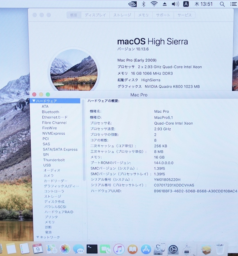Select USB in the sidebar

[x=47, y=165]
